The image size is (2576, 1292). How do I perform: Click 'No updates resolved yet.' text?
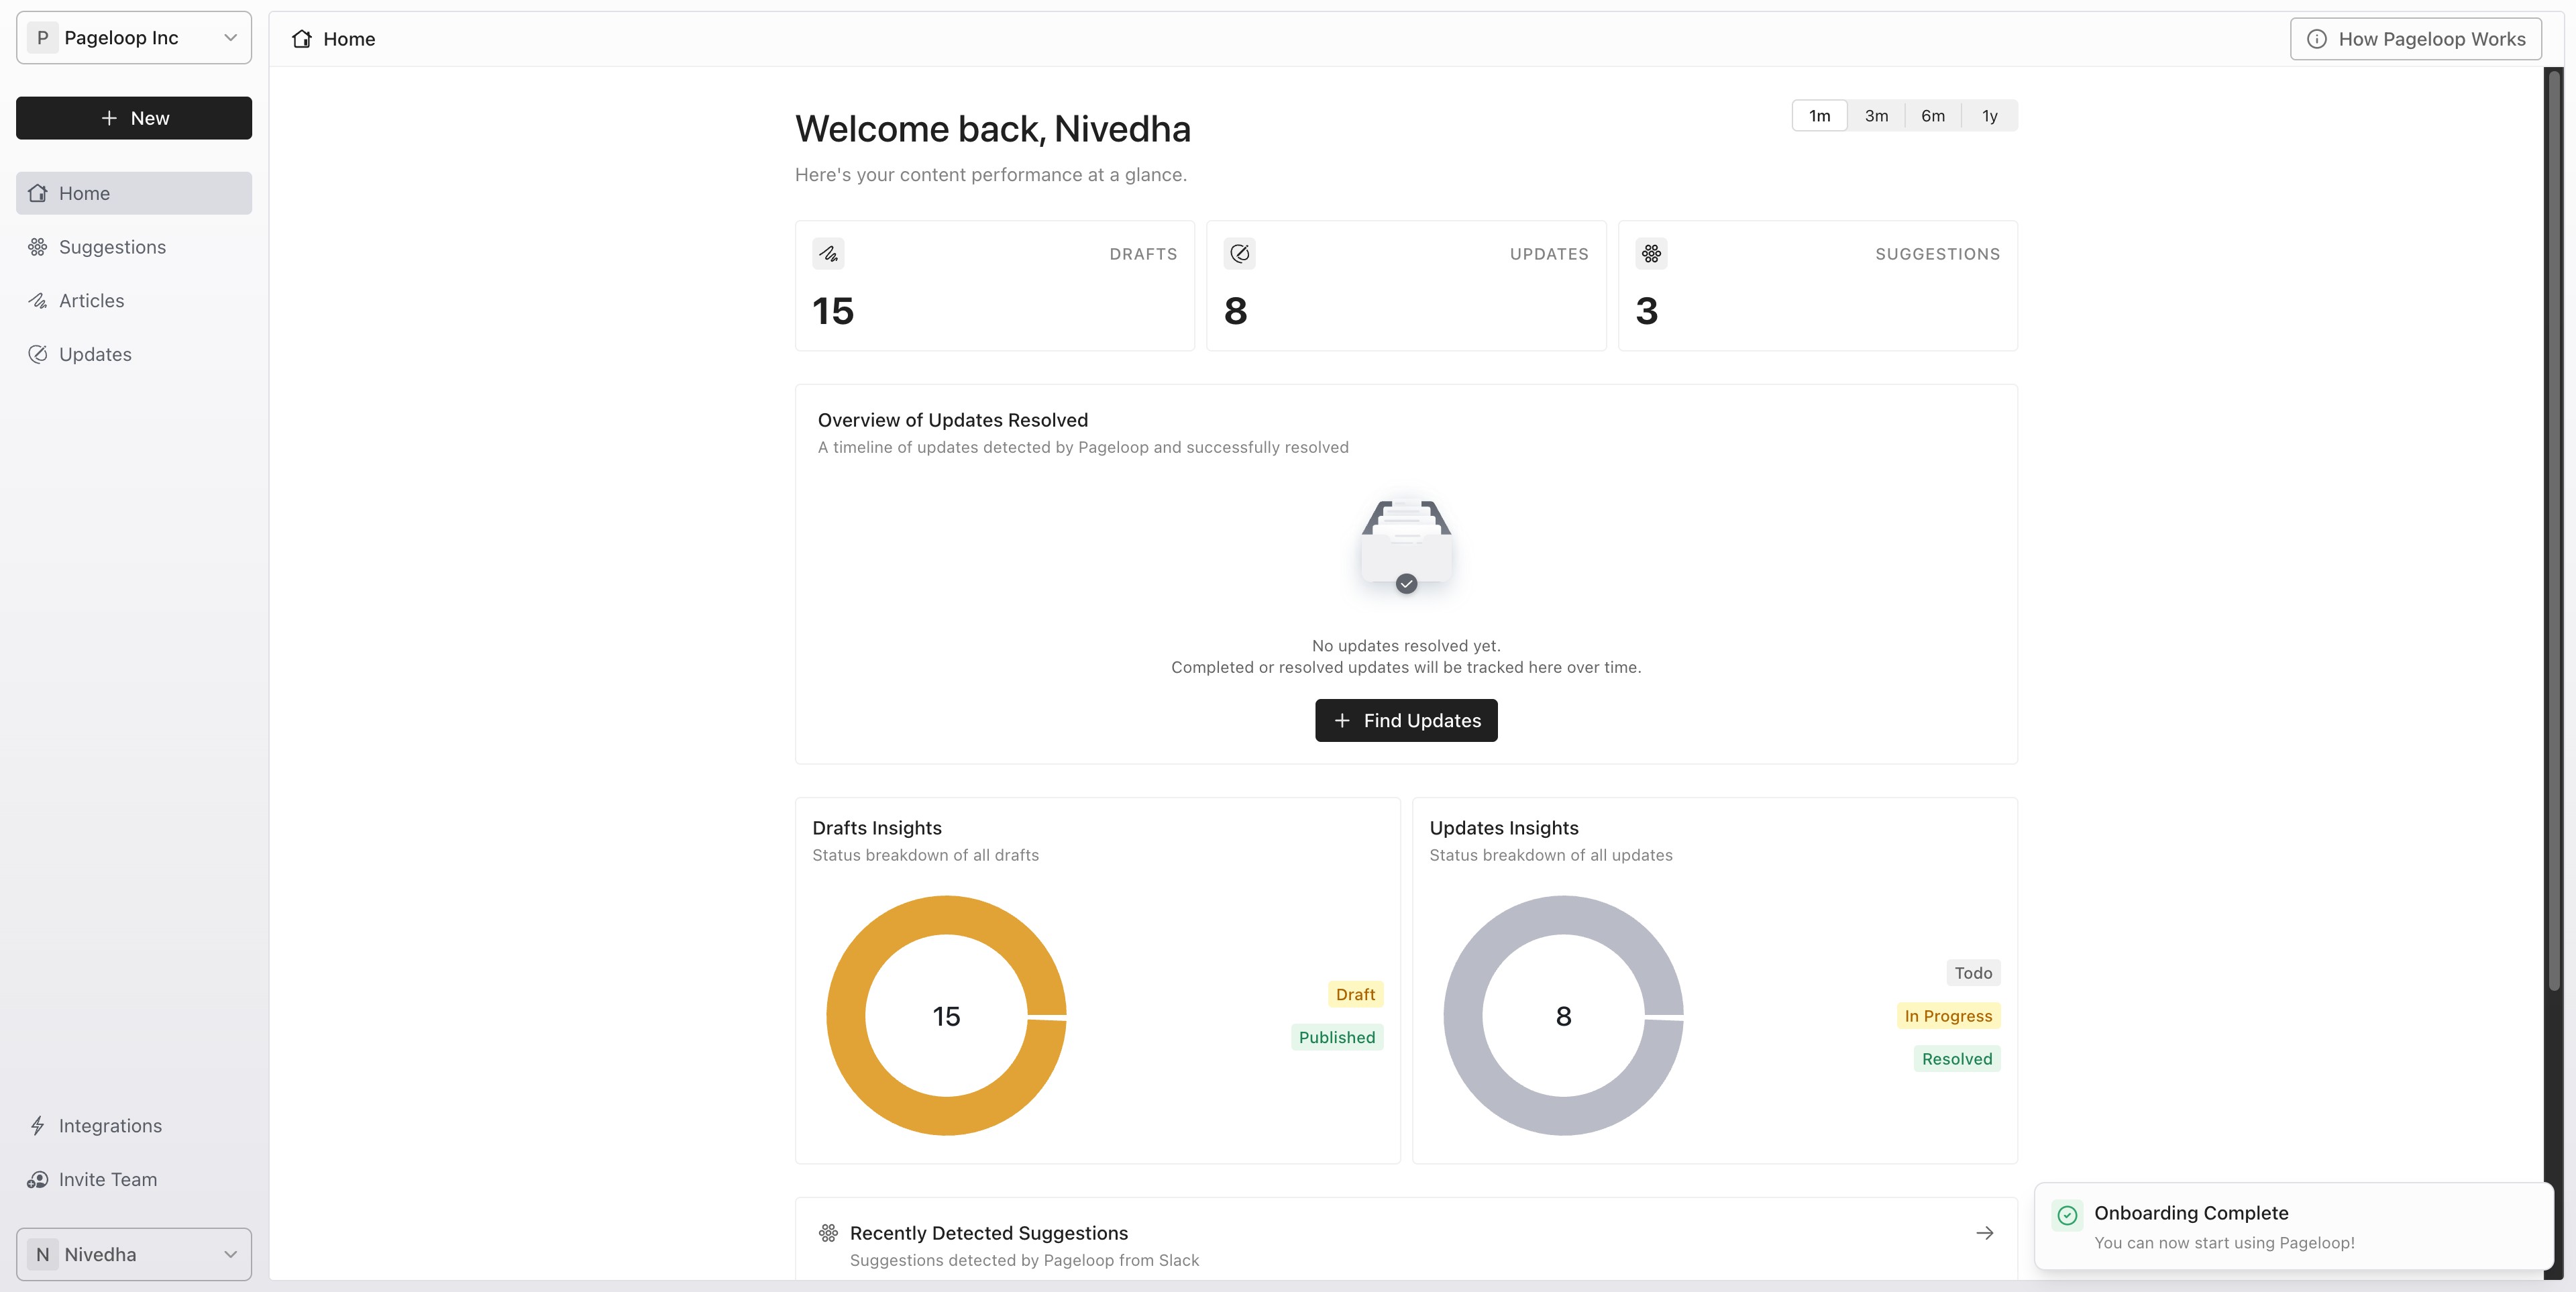click(1406, 646)
